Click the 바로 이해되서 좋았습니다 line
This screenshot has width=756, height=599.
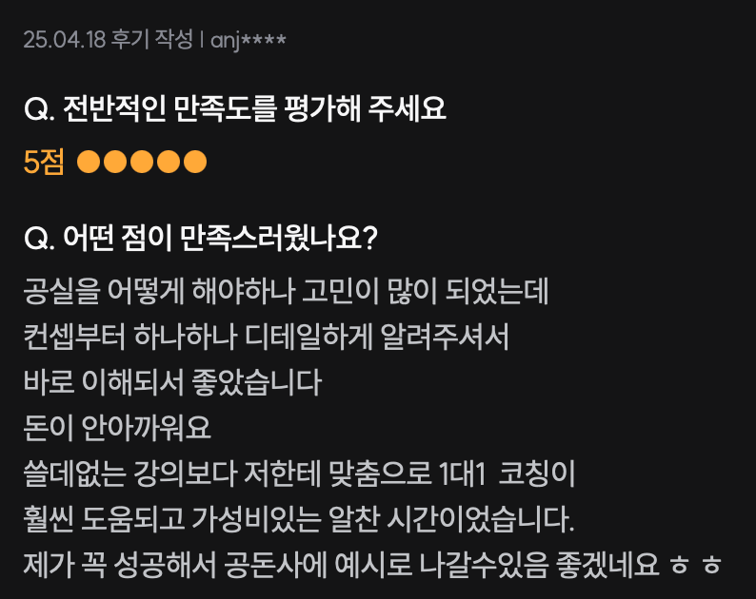click(x=172, y=382)
